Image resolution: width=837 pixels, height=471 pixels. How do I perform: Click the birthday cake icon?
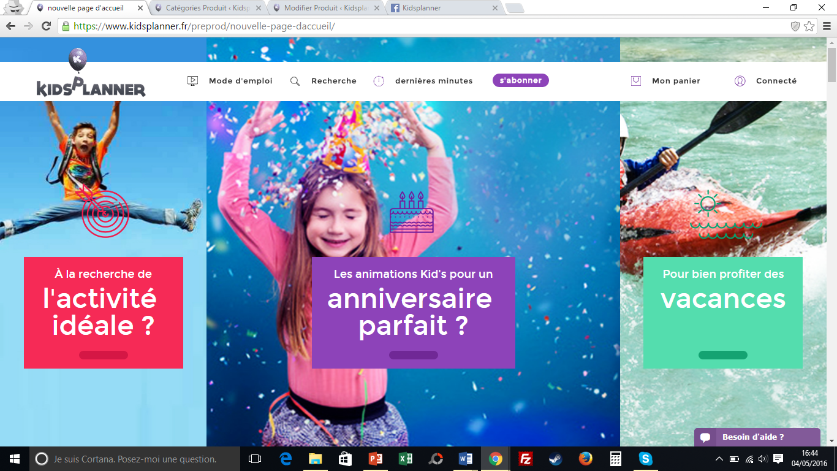(x=411, y=213)
